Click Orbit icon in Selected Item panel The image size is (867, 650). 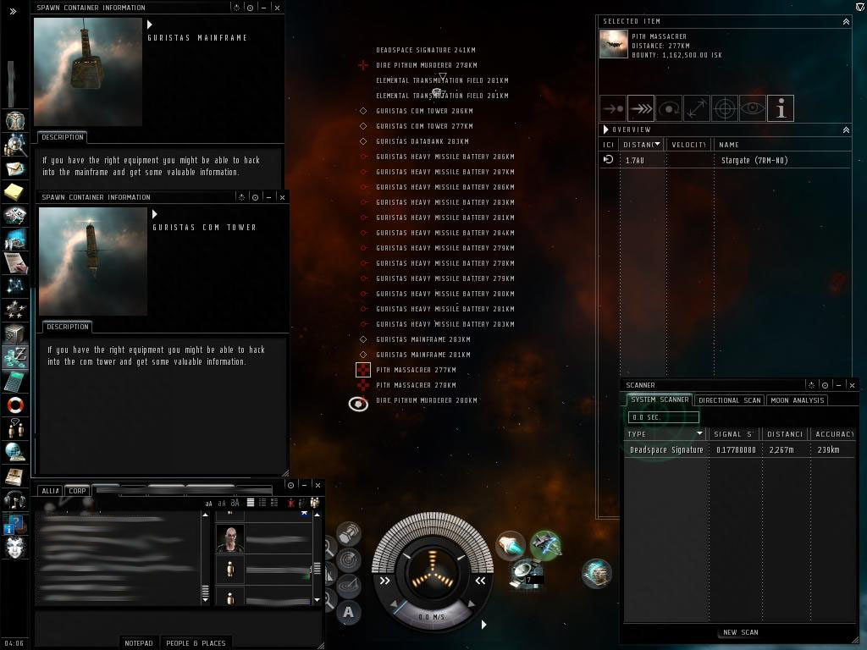point(669,108)
